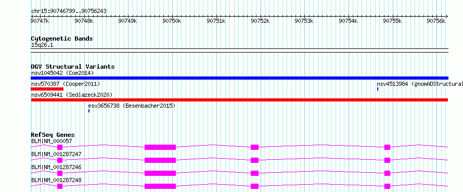Click BLM|NM_001287247 exon near 90752k
The image size is (463, 192).
click(x=254, y=160)
